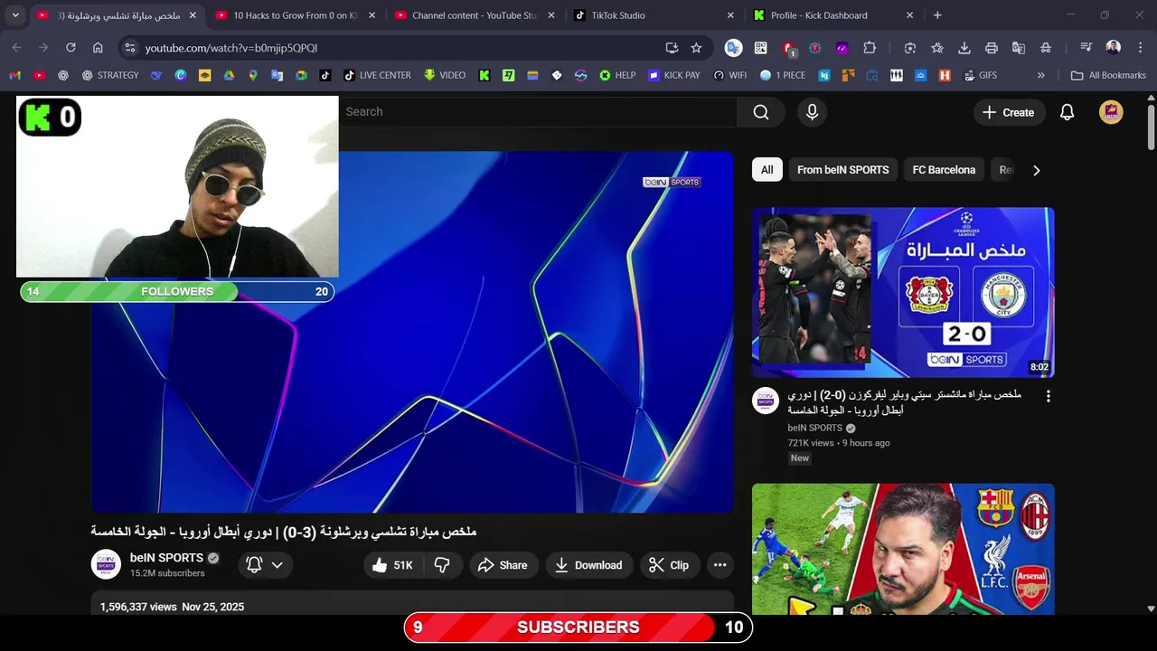Select the "From beIN SPORTS" chip
The height and width of the screenshot is (651, 1157).
tap(842, 170)
